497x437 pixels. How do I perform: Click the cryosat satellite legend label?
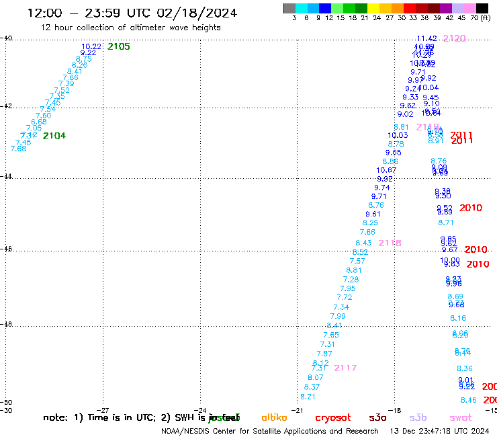333,418
